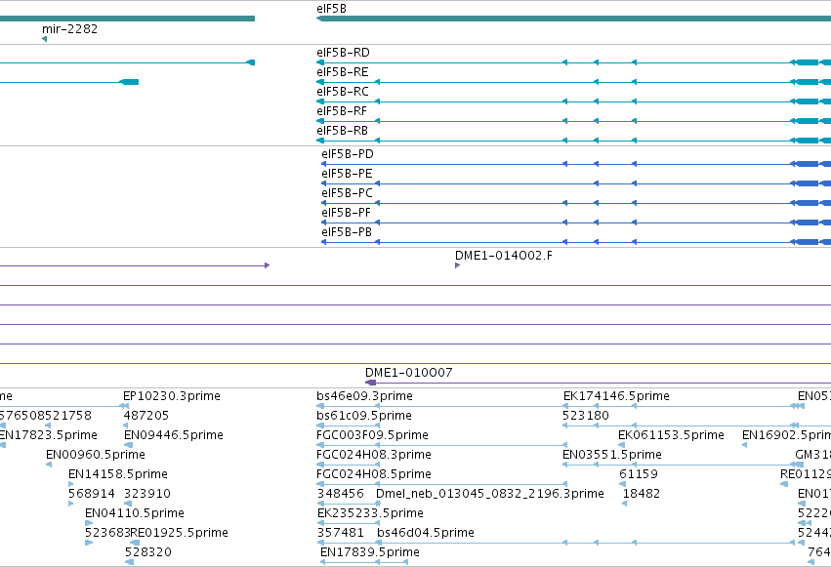Screen dimensions: 831x567
Task: Click the 323910 feature label
Action: click(x=147, y=494)
